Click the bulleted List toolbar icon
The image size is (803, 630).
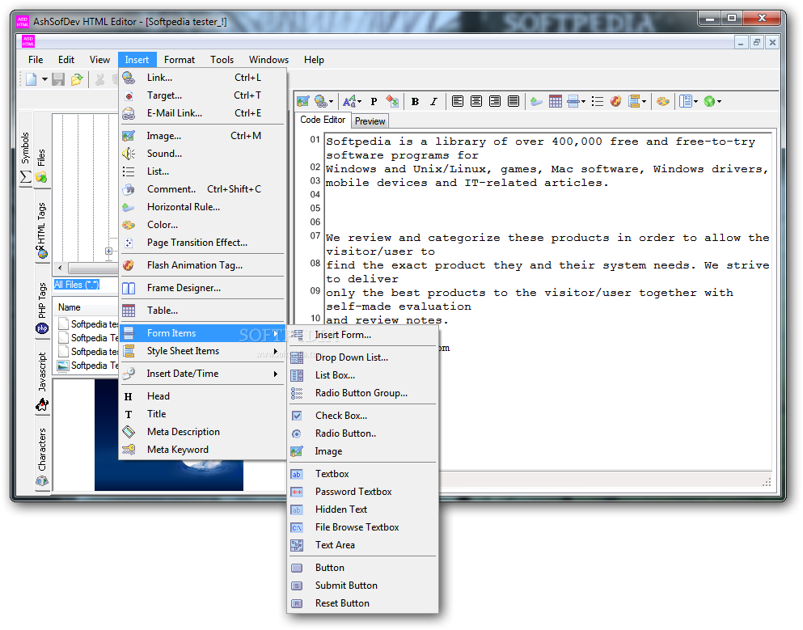tap(597, 101)
